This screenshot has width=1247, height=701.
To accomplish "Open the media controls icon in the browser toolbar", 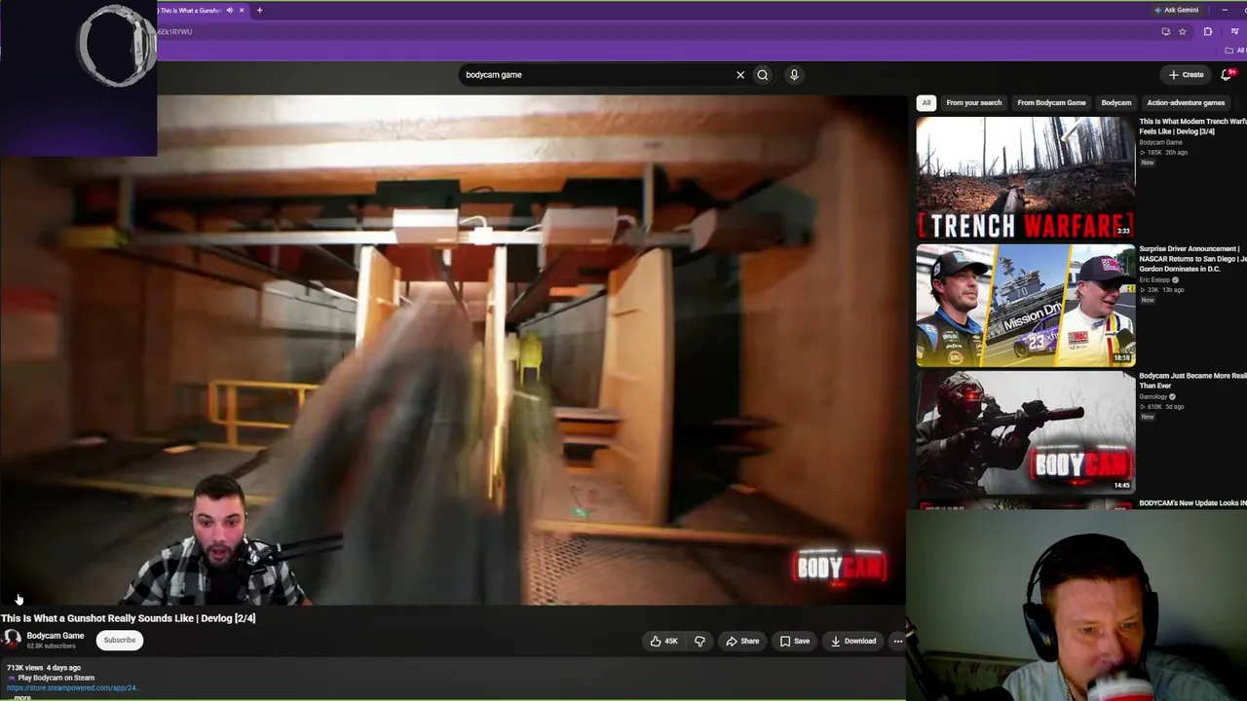I will 1234,32.
